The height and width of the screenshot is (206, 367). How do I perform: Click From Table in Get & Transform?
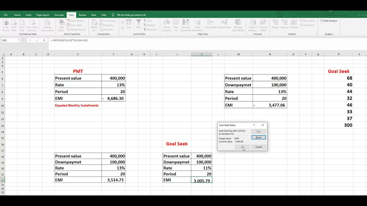[74, 25]
